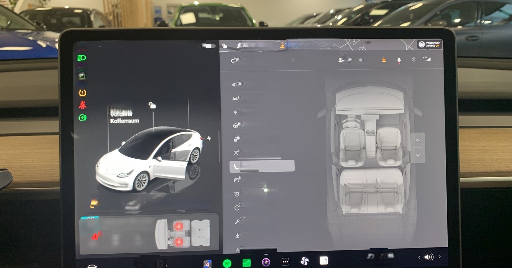The image size is (512, 268).
Task: Open the service menu with the wrench icon
Action: point(237,221)
